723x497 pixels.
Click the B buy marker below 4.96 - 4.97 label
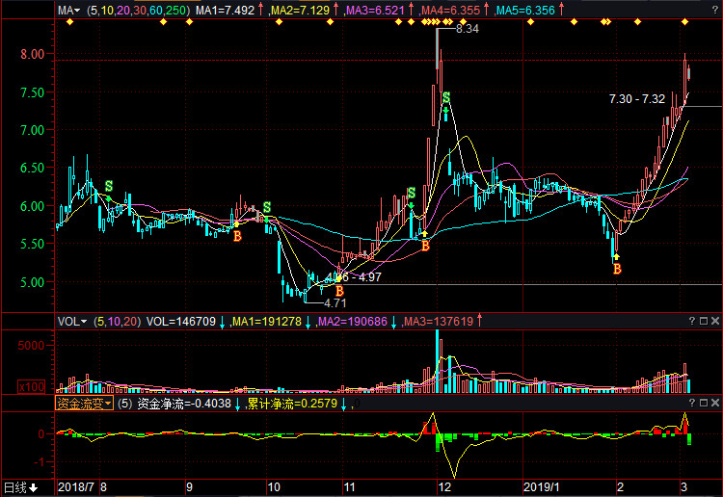[x=340, y=291]
